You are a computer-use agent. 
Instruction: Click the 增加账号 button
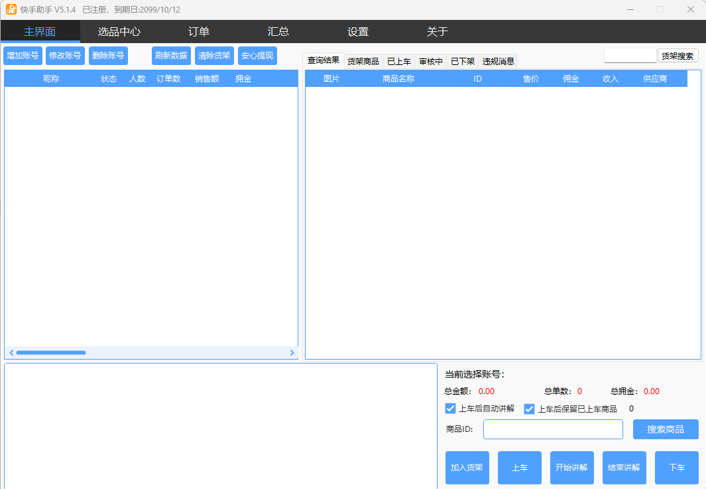[23, 56]
